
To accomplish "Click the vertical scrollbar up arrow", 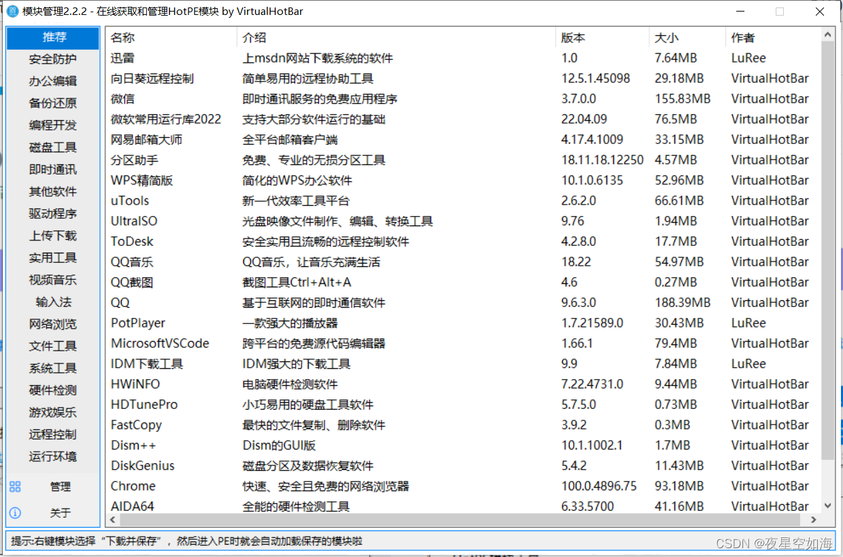I will tap(827, 35).
